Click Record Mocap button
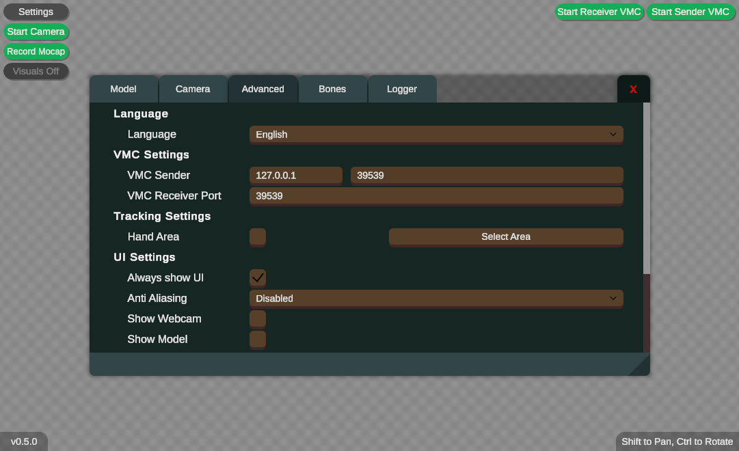The height and width of the screenshot is (451, 739). [x=36, y=51]
